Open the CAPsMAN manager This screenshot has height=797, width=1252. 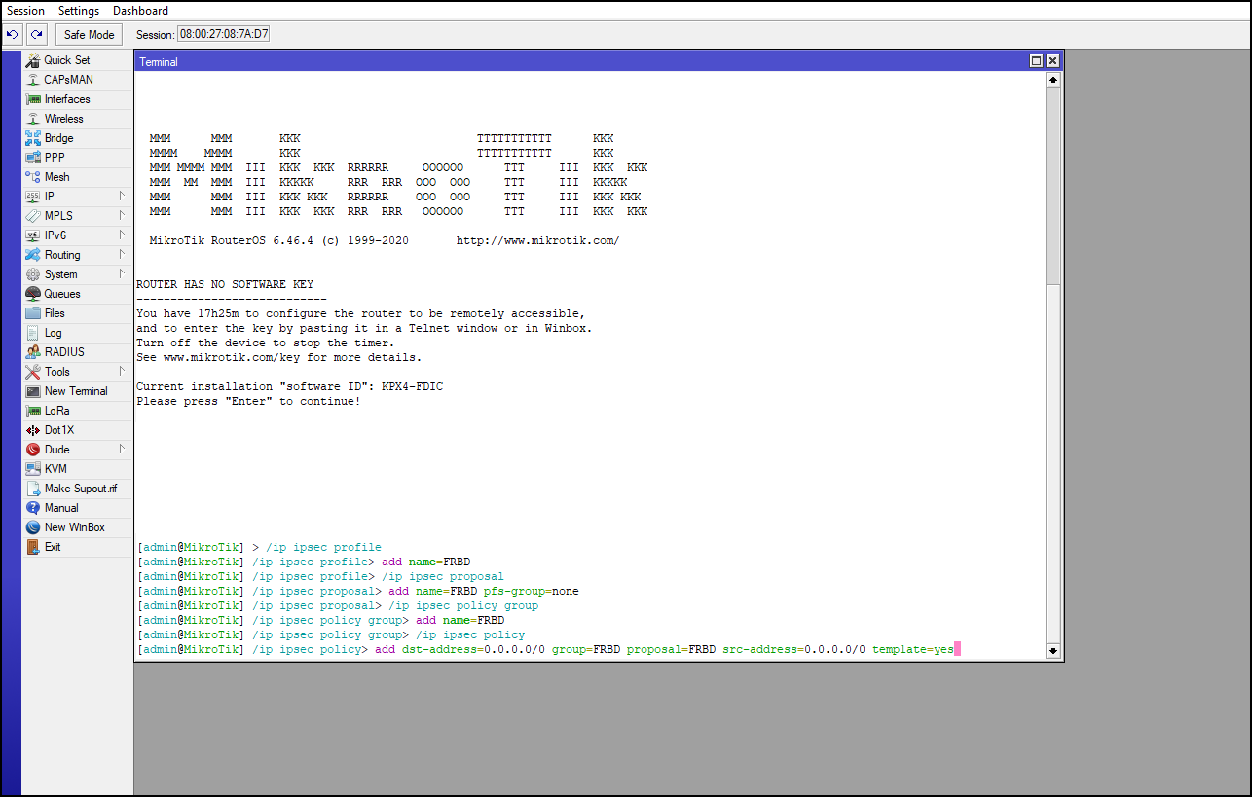pos(68,79)
